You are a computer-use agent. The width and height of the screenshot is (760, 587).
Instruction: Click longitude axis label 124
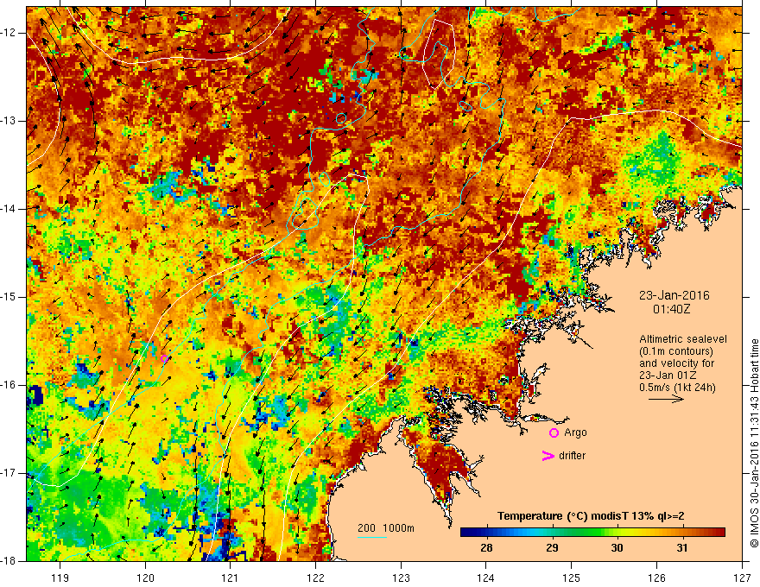tap(486, 578)
